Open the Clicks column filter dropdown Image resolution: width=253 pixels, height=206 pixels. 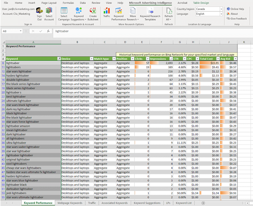tap(148, 59)
